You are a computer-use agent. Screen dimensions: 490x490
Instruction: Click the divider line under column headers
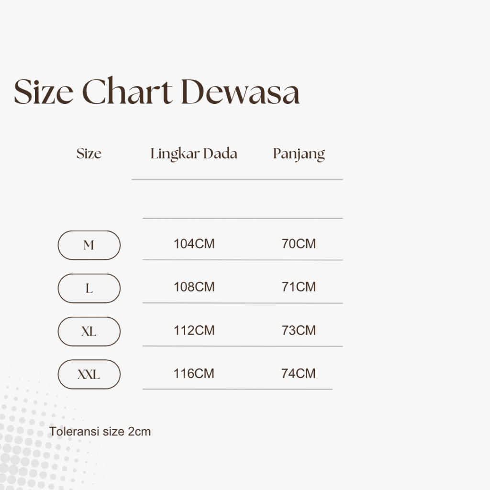[x=237, y=179]
